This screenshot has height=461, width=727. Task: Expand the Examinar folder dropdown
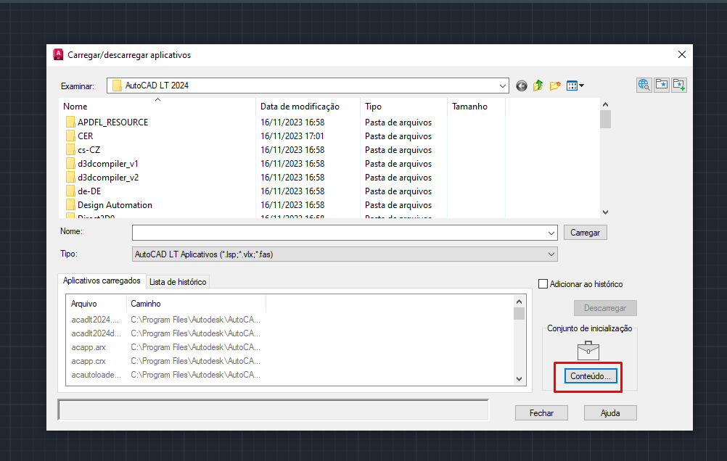[504, 86]
